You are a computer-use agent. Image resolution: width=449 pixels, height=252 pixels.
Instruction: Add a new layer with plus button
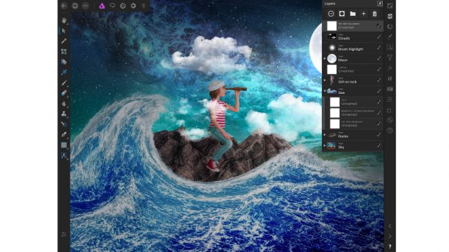click(x=363, y=14)
